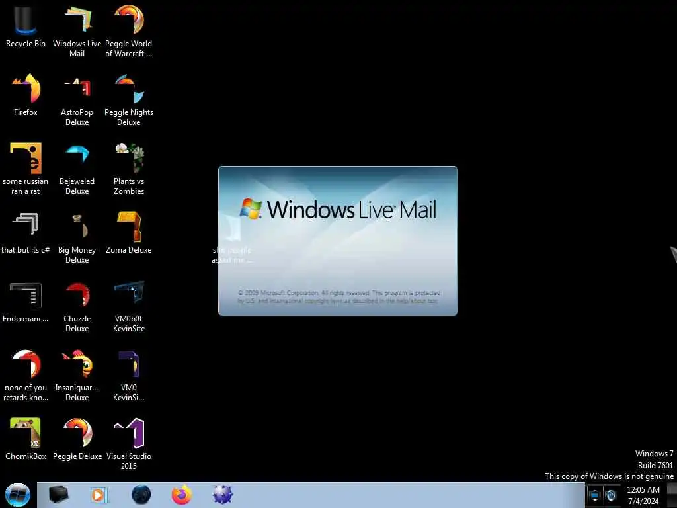Select the Peggle World of Warcraft shortcut

pyautogui.click(x=129, y=30)
